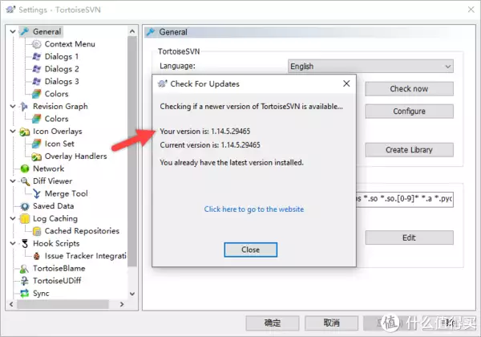Click the Context Menu gear icon
The height and width of the screenshot is (337, 481).
click(36, 44)
